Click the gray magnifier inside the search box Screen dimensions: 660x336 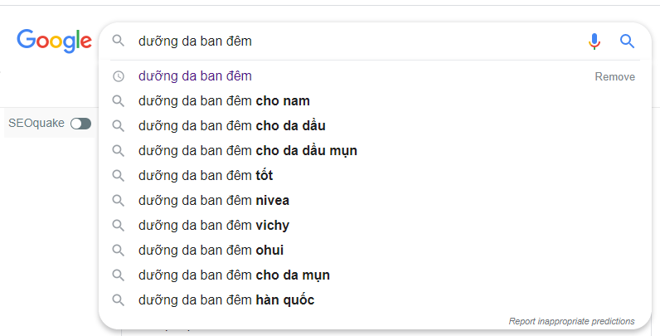coord(119,41)
